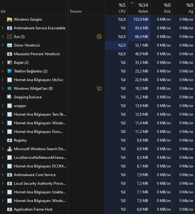195x214 pixels.
Task: Click the 6,8 MB memory value
Action: (143, 209)
